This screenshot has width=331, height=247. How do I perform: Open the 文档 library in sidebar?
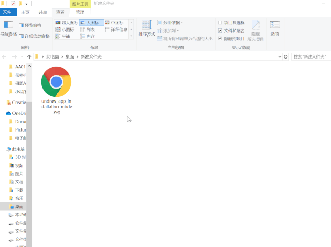click(x=17, y=182)
